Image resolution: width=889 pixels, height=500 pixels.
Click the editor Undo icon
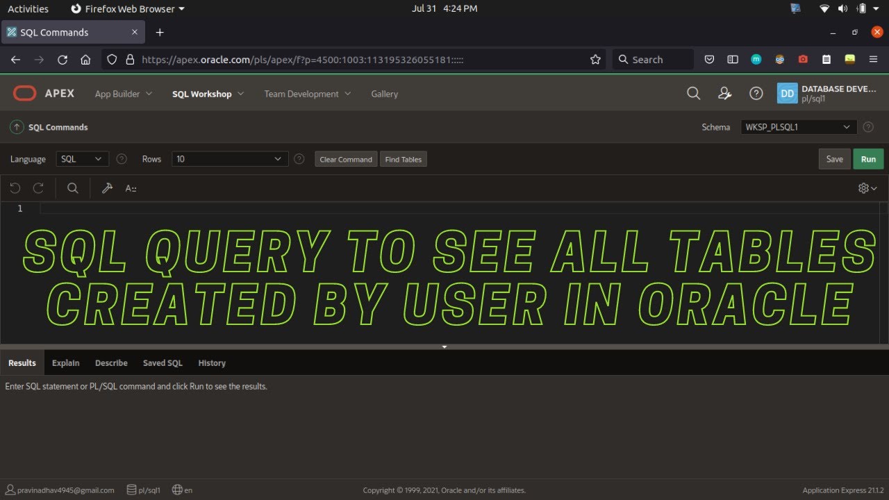(x=15, y=188)
